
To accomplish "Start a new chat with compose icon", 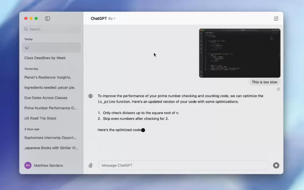I will pyautogui.click(x=276, y=19).
